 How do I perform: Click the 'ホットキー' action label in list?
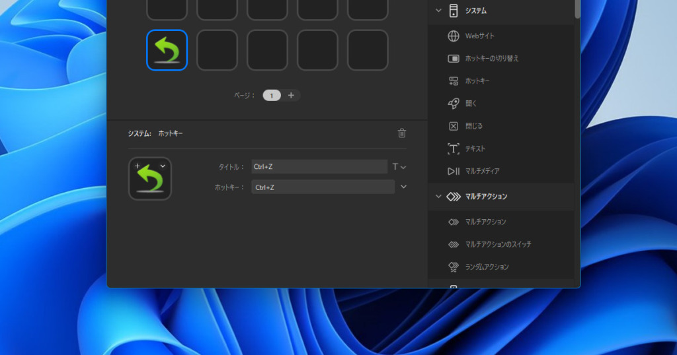click(477, 81)
